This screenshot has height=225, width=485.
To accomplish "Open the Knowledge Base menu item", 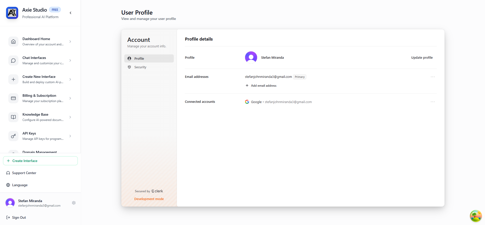I will (40, 117).
